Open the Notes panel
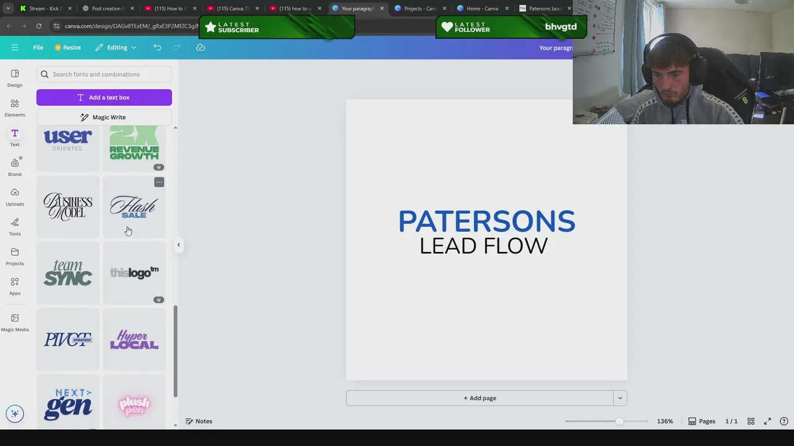 coord(199,421)
